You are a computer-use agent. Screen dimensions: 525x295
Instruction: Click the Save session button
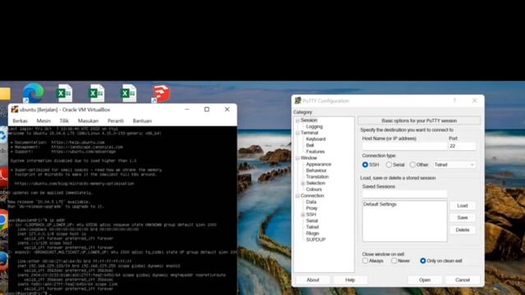pos(463,217)
